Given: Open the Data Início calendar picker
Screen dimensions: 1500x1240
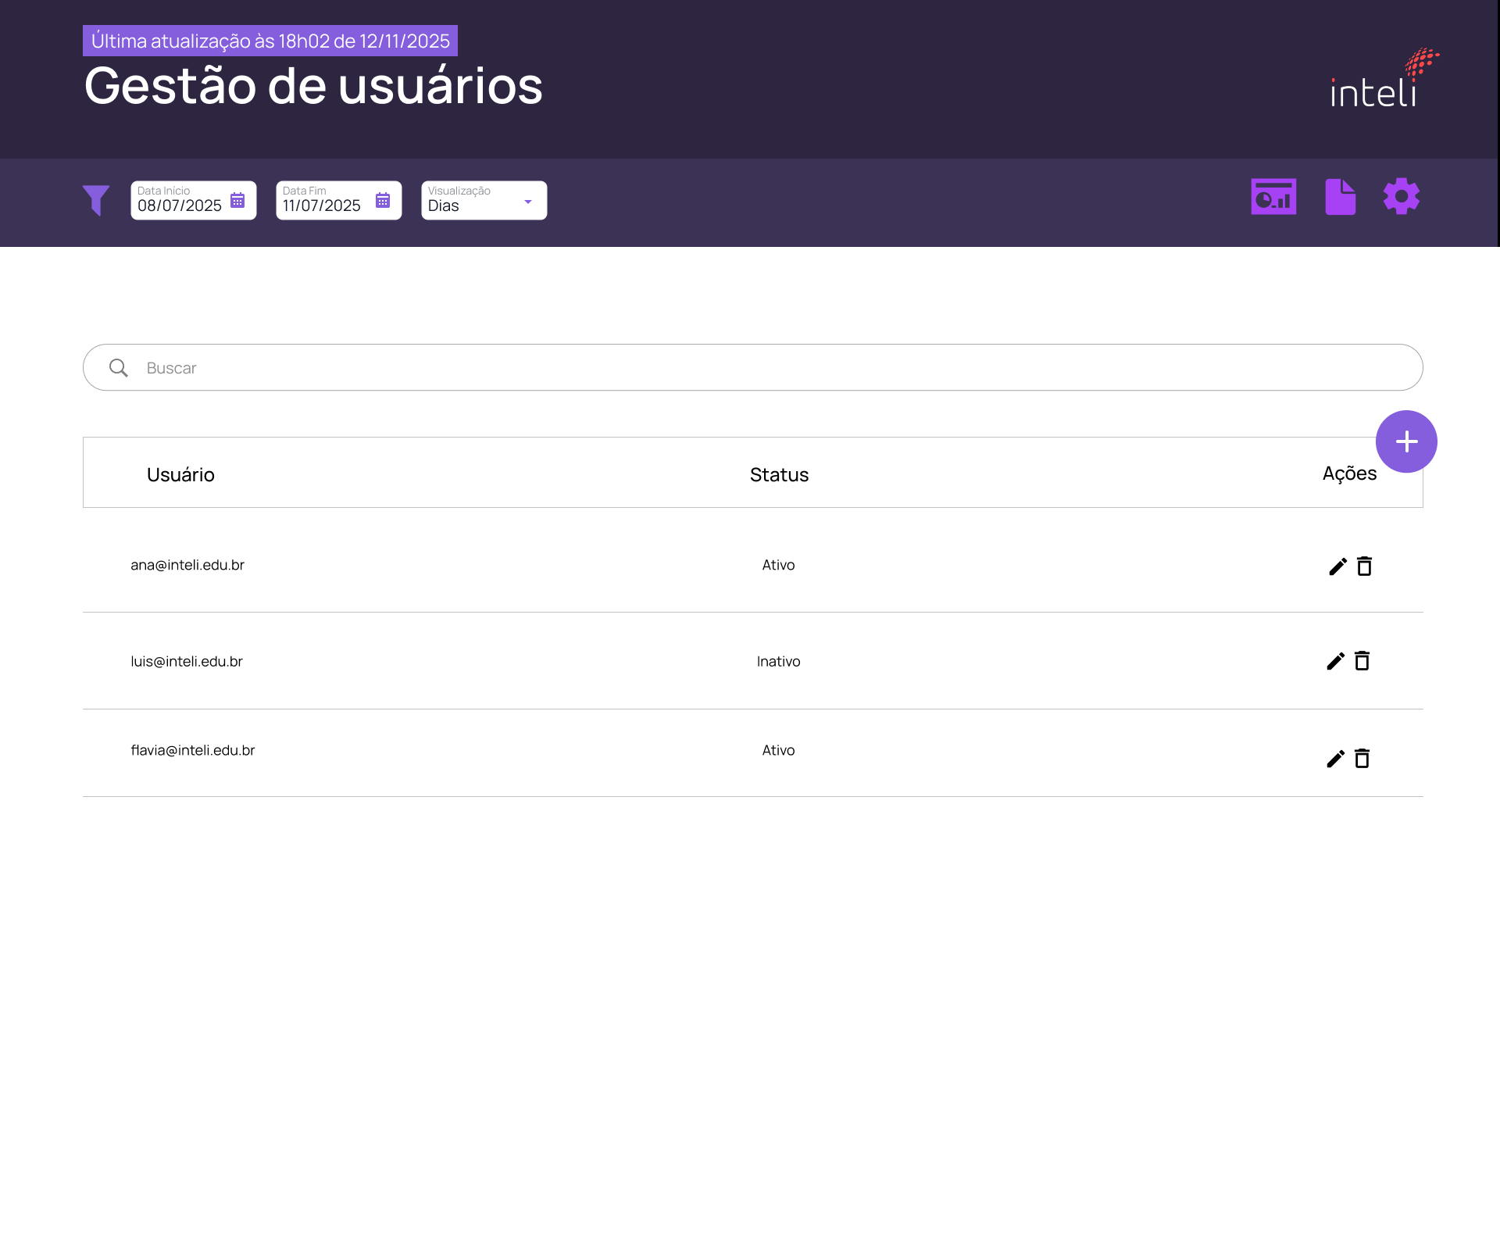Looking at the screenshot, I should coord(237,200).
